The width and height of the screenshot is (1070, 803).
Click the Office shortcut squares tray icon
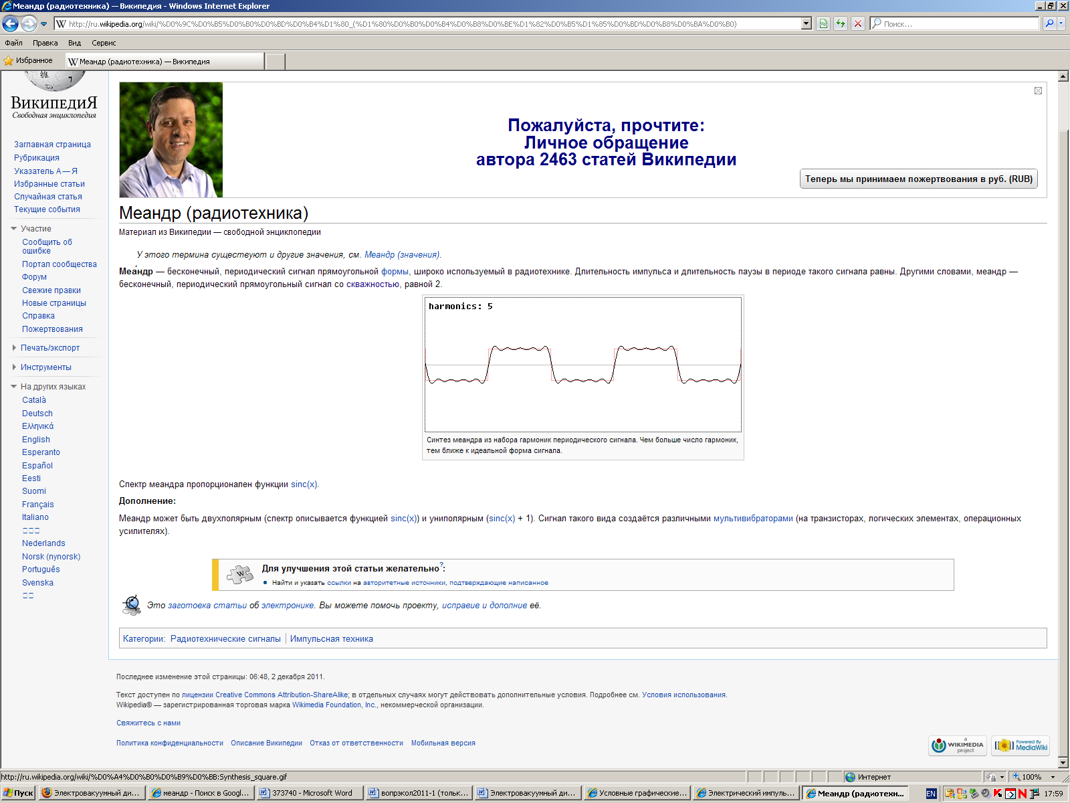[962, 794]
